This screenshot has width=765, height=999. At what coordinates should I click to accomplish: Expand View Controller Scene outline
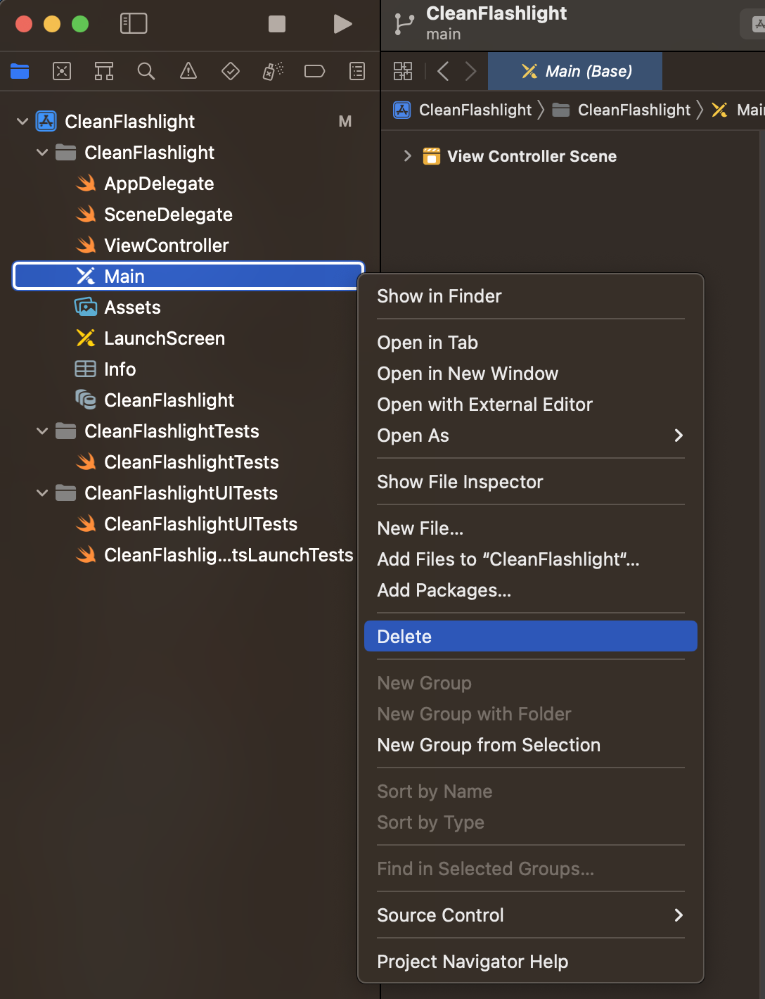407,156
